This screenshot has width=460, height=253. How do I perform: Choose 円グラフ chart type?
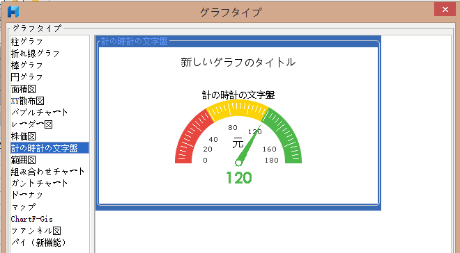(27, 77)
